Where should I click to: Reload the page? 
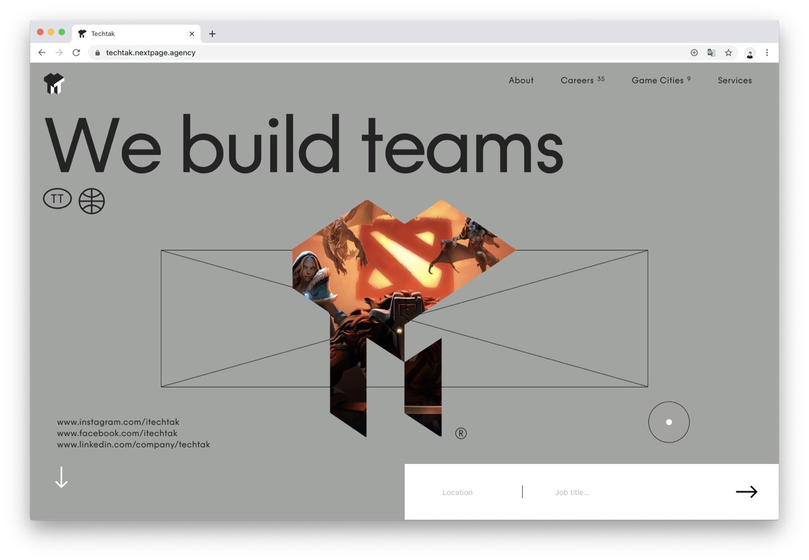coord(76,52)
